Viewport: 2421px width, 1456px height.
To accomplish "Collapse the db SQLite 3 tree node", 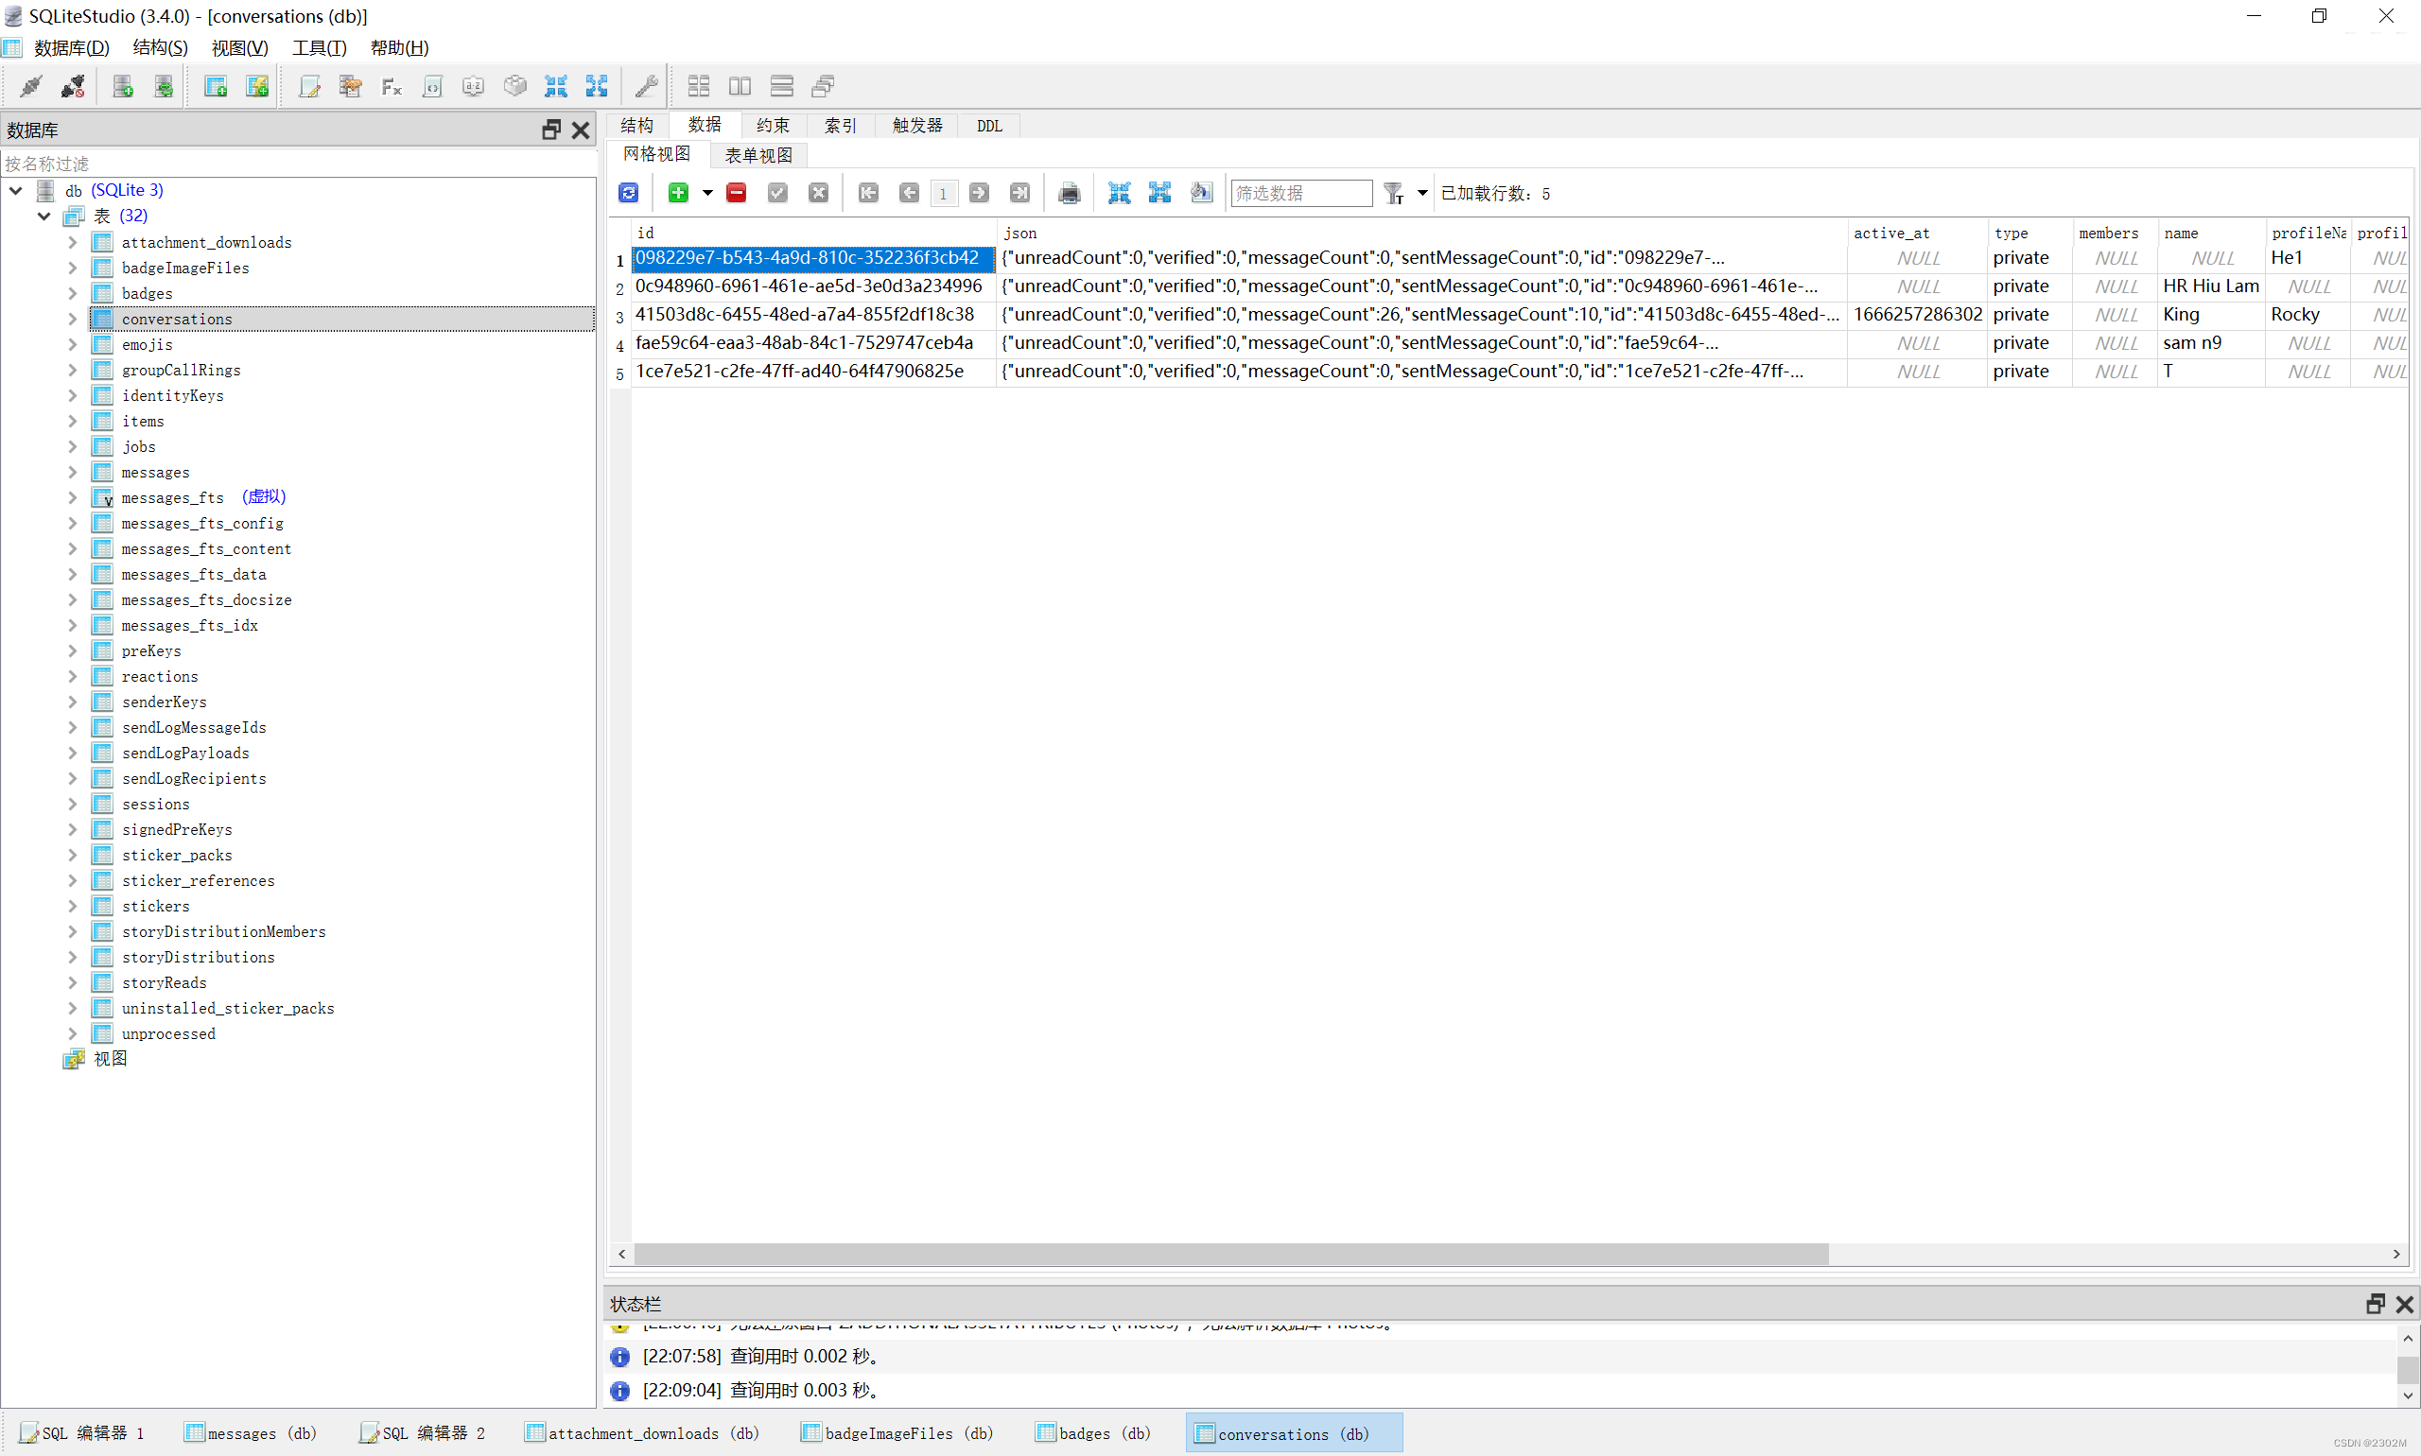I will [x=16, y=190].
